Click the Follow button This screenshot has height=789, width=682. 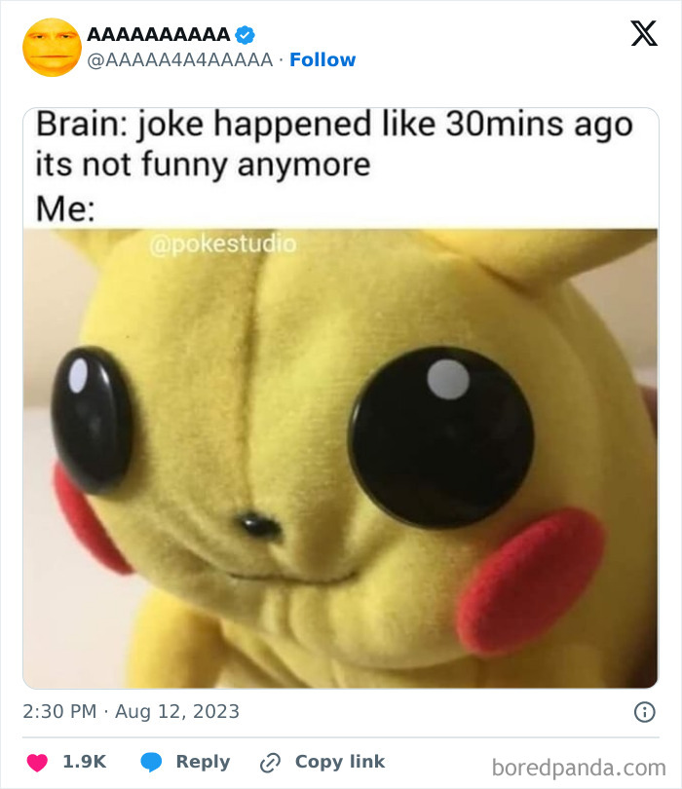(x=322, y=59)
